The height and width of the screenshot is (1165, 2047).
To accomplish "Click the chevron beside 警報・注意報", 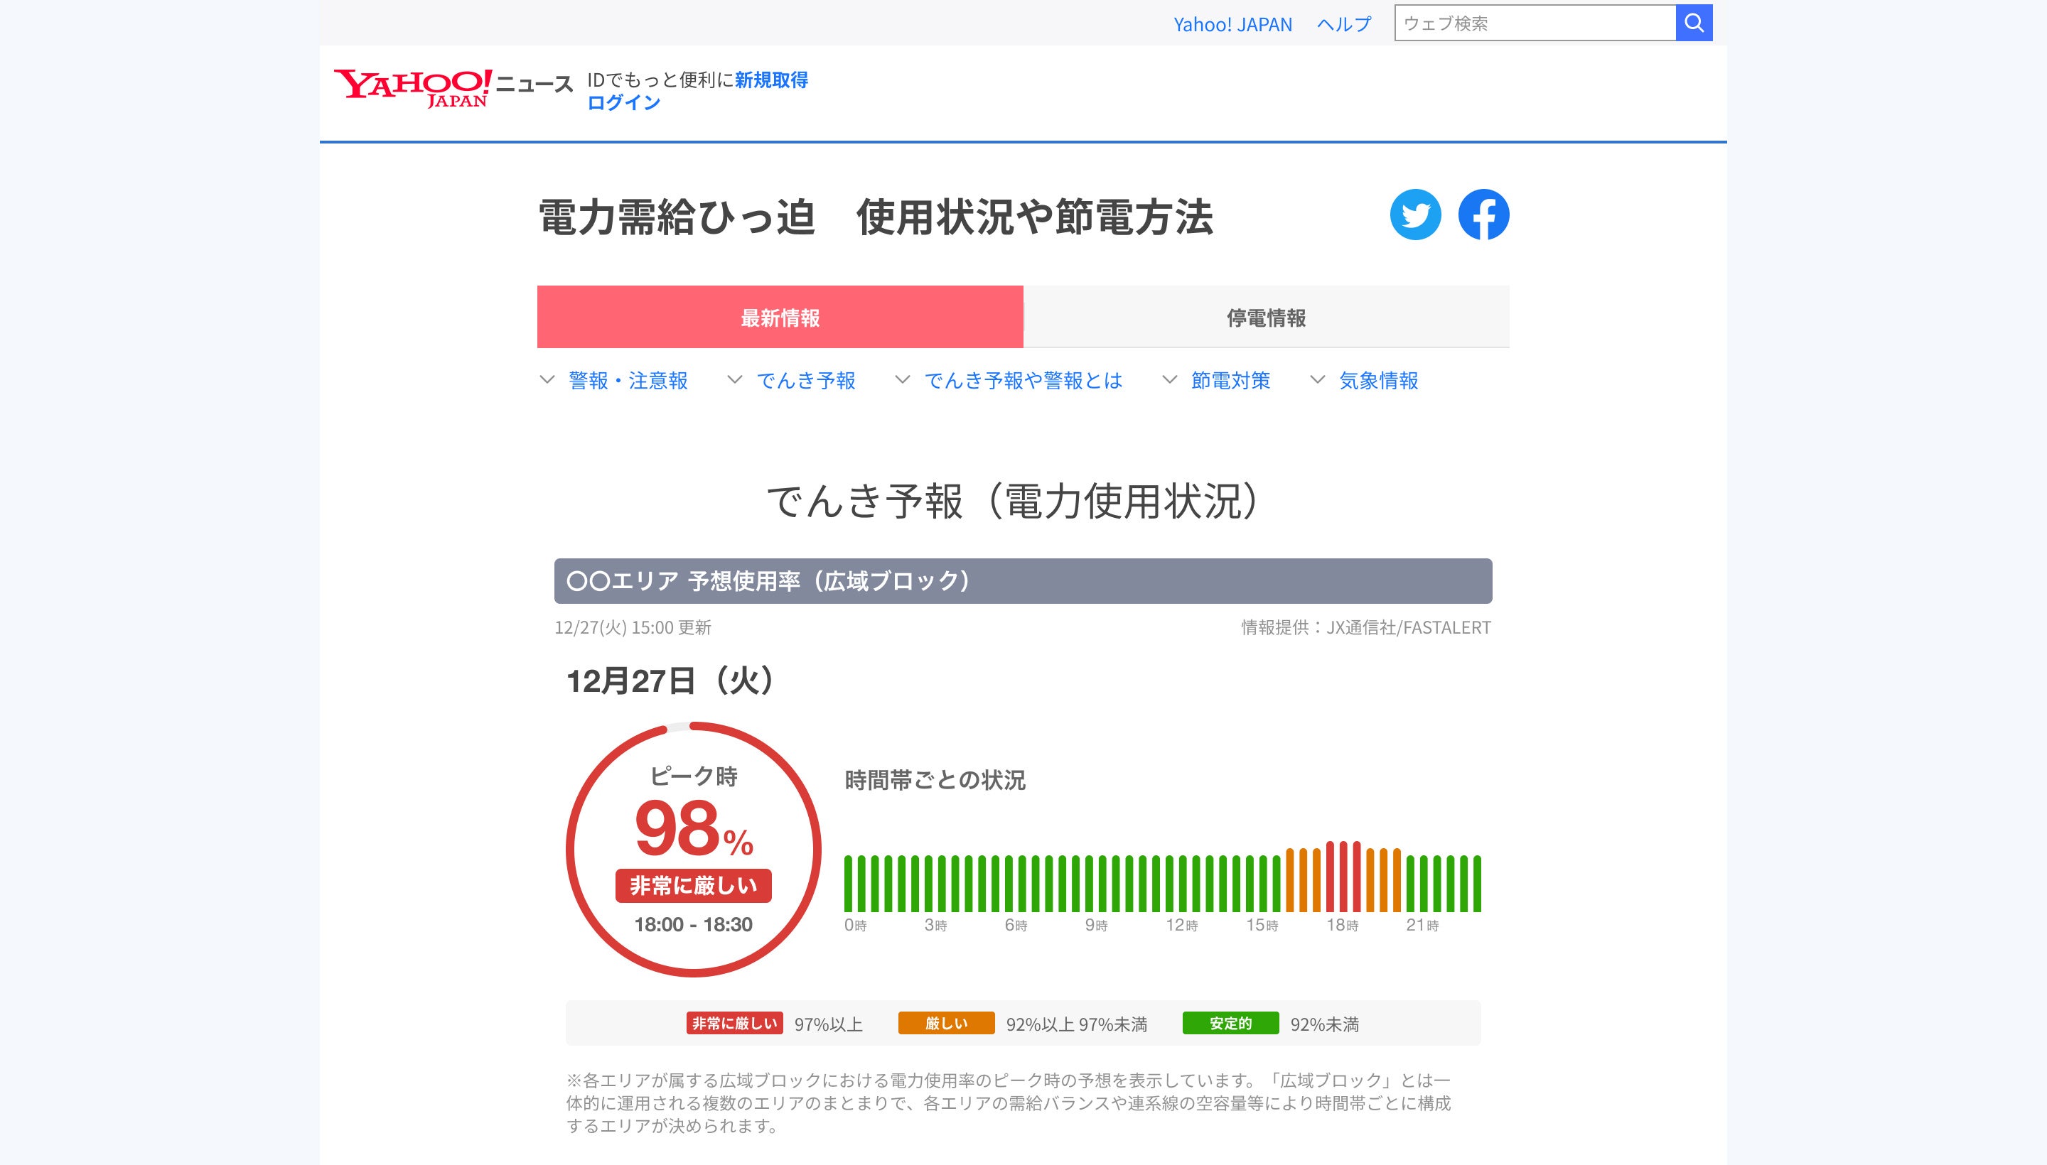I will click(547, 380).
